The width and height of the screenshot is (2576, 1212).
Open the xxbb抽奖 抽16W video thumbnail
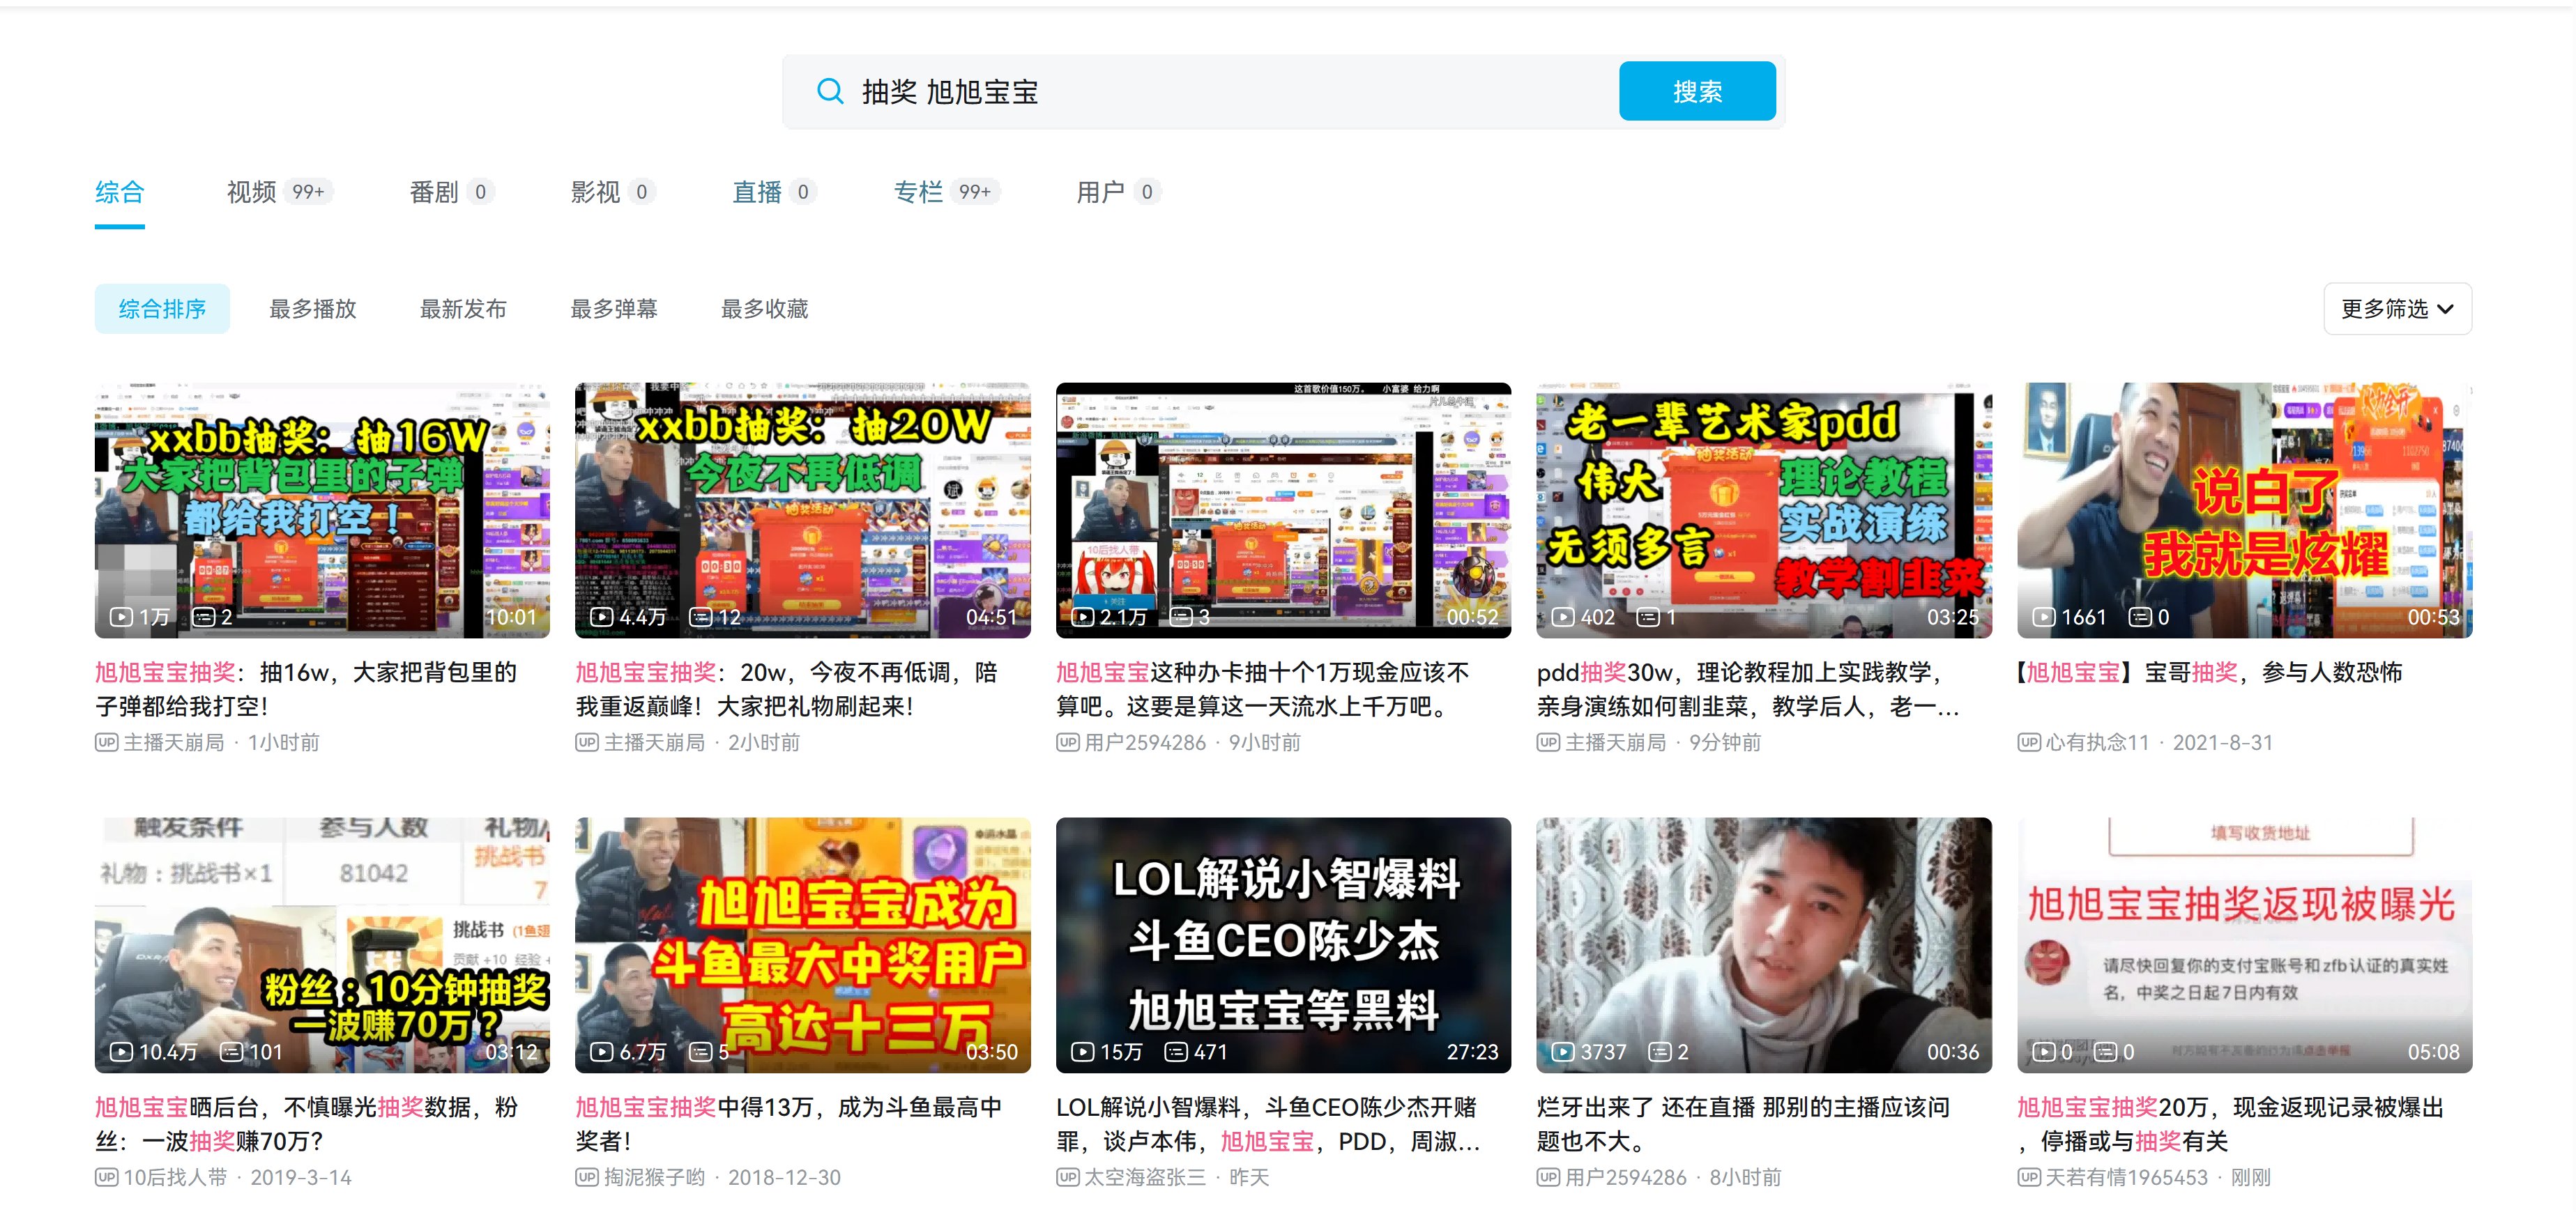pyautogui.click(x=322, y=510)
